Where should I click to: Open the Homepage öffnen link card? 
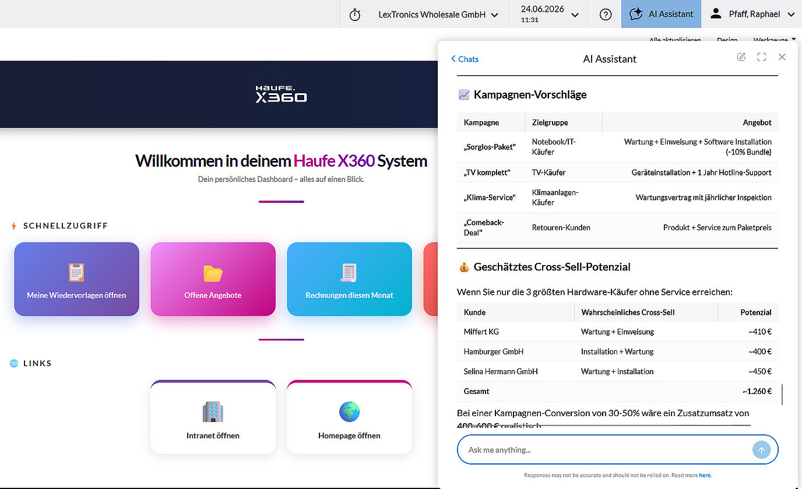pyautogui.click(x=349, y=417)
